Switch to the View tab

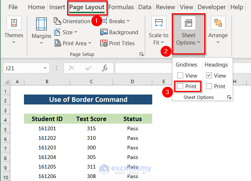186,7
